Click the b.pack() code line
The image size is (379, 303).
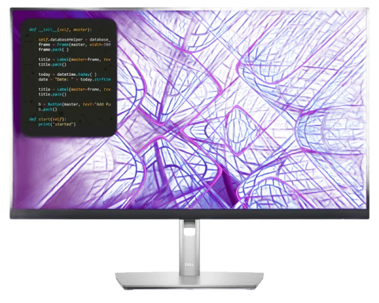click(x=51, y=109)
